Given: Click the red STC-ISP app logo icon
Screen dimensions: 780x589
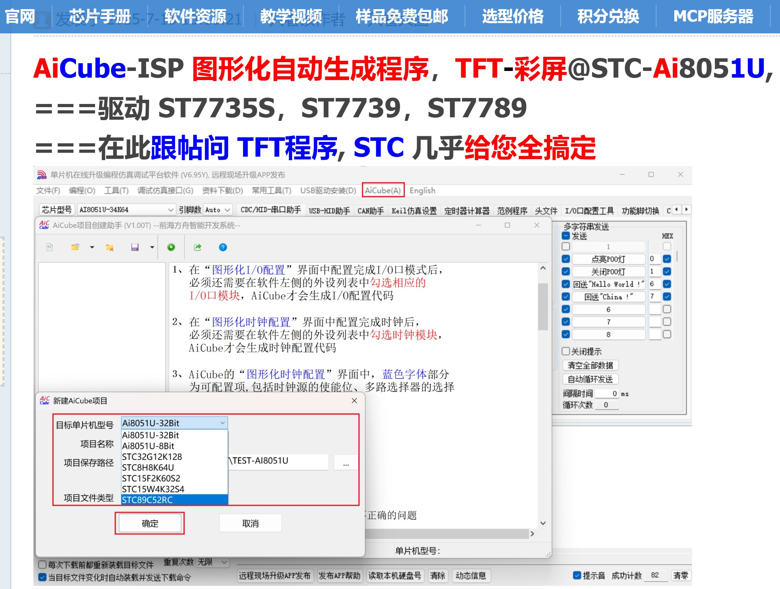Looking at the screenshot, I should click(42, 175).
